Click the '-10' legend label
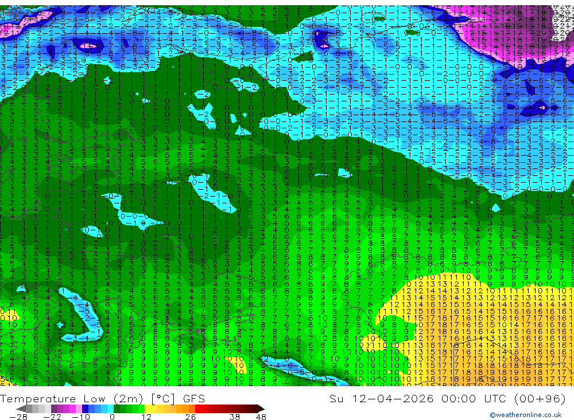Screen dimensions: 574x420 pos(81,417)
